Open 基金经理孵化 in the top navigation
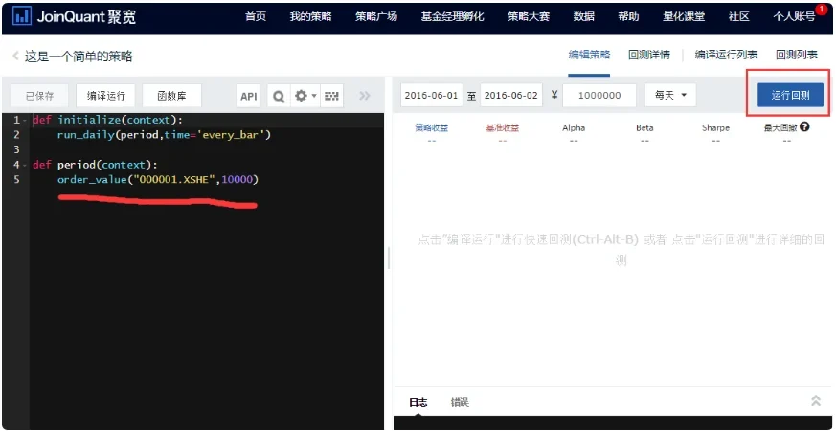The image size is (836, 431). [453, 16]
